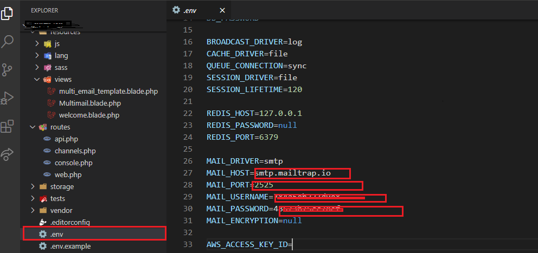Click the Laravel icon of welcome.blade.php
This screenshot has width=538, height=253.
coord(52,115)
